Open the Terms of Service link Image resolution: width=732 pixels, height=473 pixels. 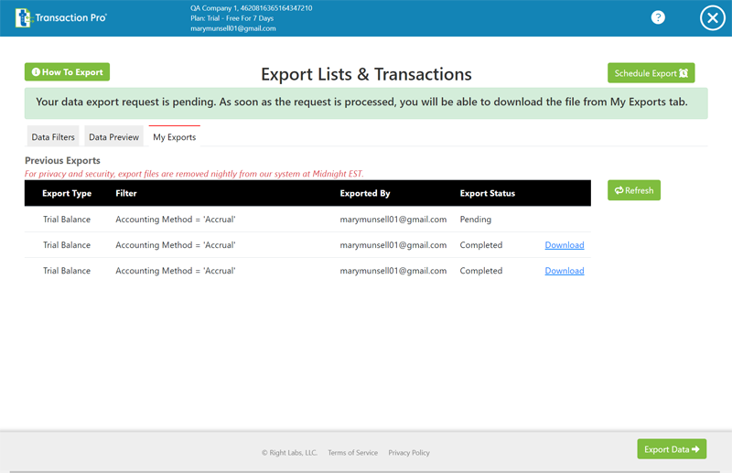[x=352, y=453]
